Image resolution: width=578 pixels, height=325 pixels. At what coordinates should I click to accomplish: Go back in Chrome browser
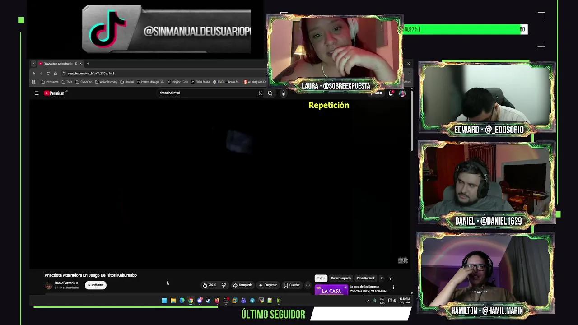click(x=34, y=73)
